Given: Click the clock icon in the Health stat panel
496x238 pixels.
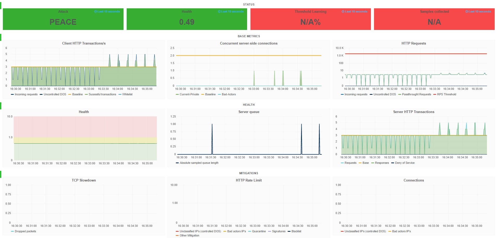Looking at the screenshot, I should click(219, 12).
